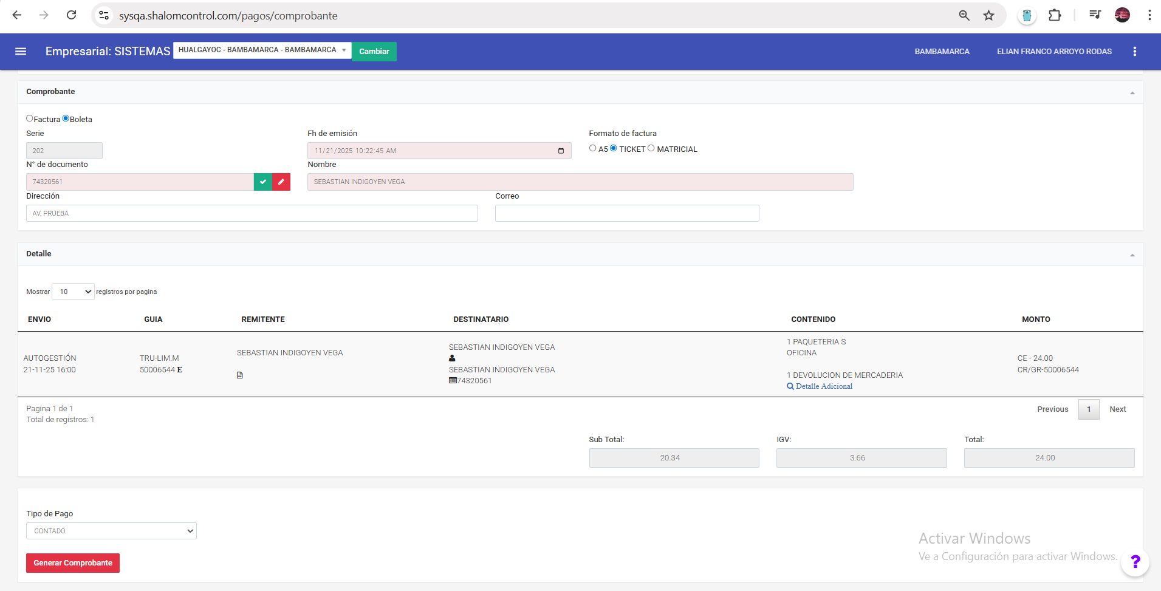Go to Next page of results
Screen dimensions: 1161x591
[1117, 409]
